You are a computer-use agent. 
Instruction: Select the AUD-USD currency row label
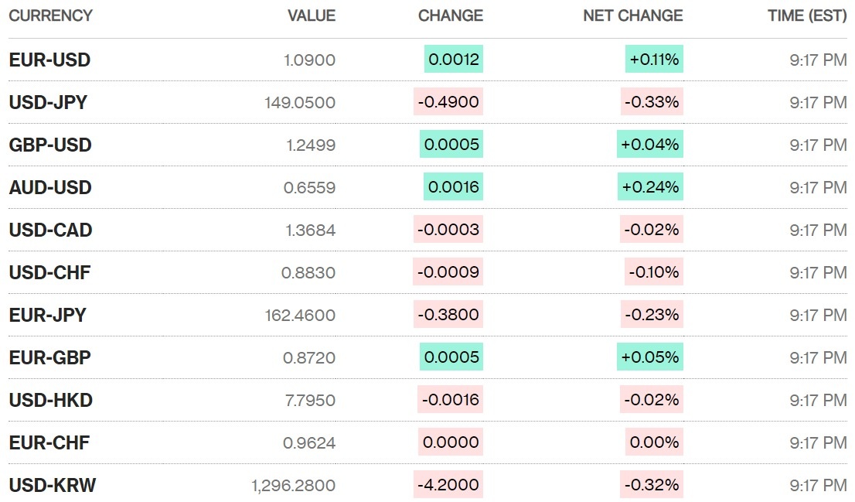click(x=50, y=187)
